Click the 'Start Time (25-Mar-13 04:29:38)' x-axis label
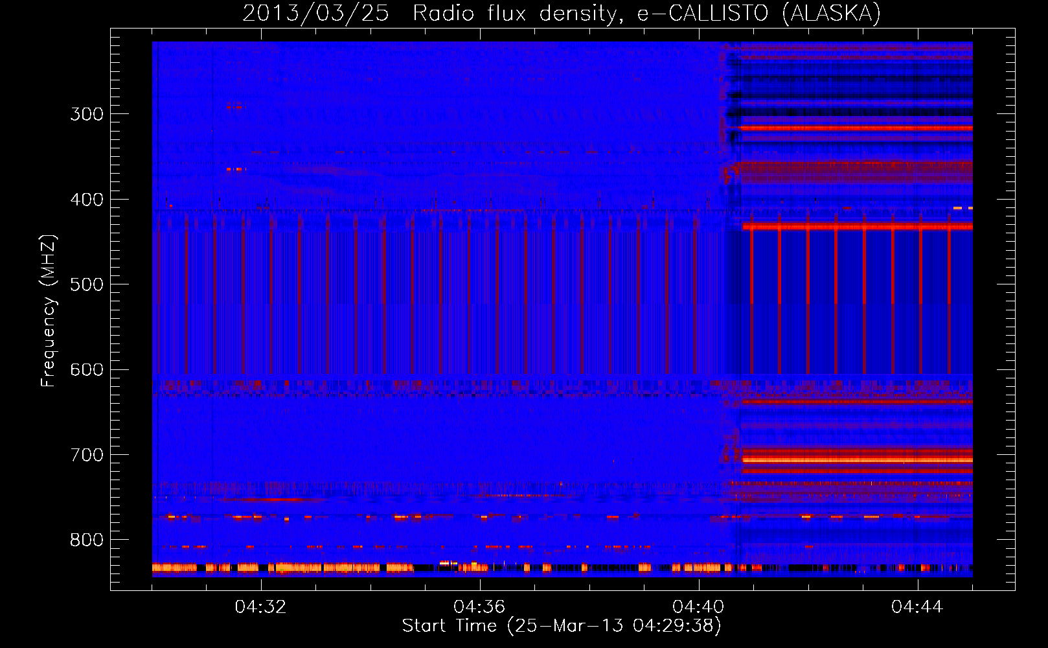Image resolution: width=1048 pixels, height=648 pixels. [x=562, y=626]
